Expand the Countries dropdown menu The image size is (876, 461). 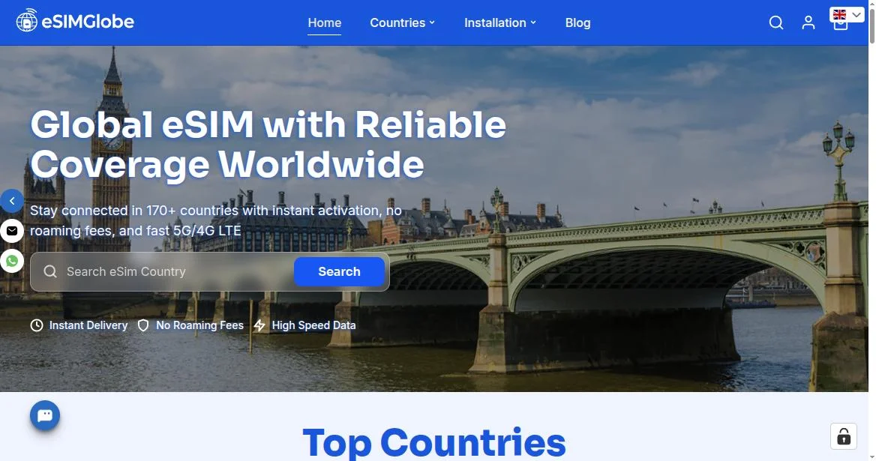402,23
